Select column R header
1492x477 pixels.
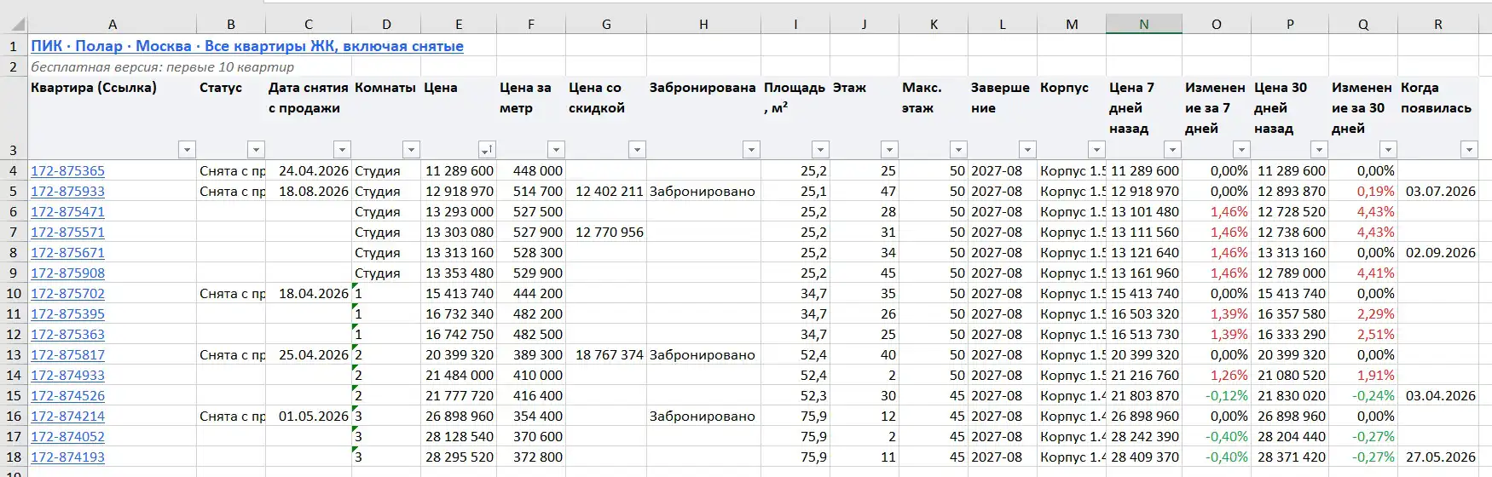point(1438,24)
